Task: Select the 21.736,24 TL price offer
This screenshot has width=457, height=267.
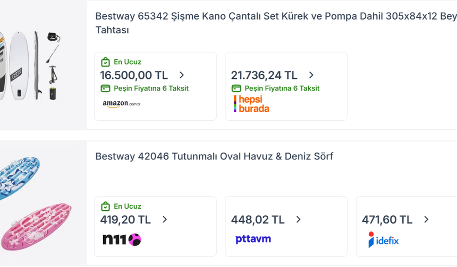Action: coord(286,86)
